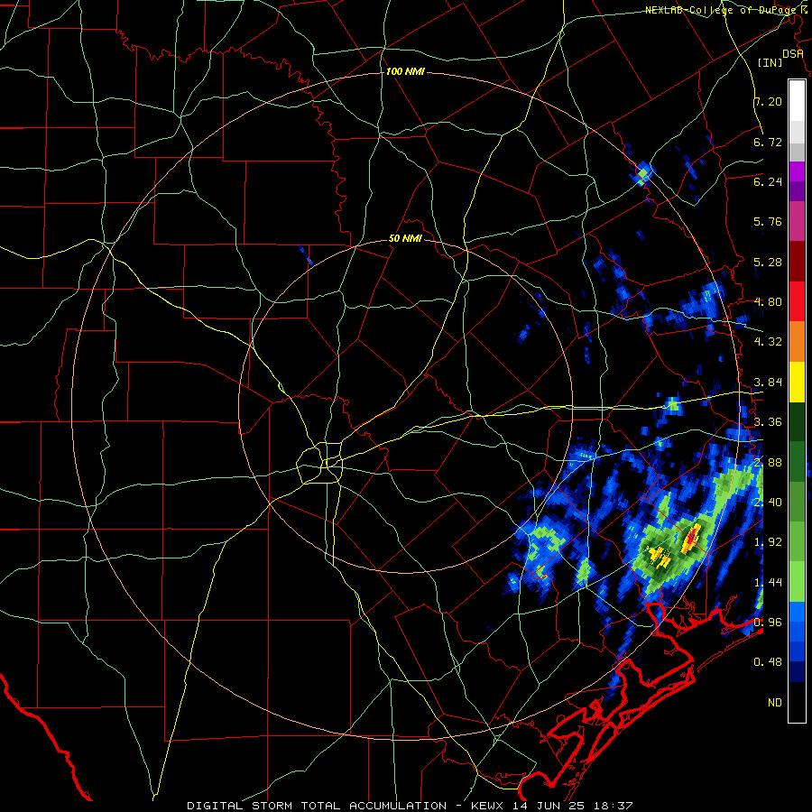Click the 4.32 legend value
Viewport: 812px width, 812px height.
tap(768, 342)
